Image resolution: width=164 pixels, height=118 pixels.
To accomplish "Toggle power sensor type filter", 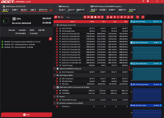I will coord(115,17).
